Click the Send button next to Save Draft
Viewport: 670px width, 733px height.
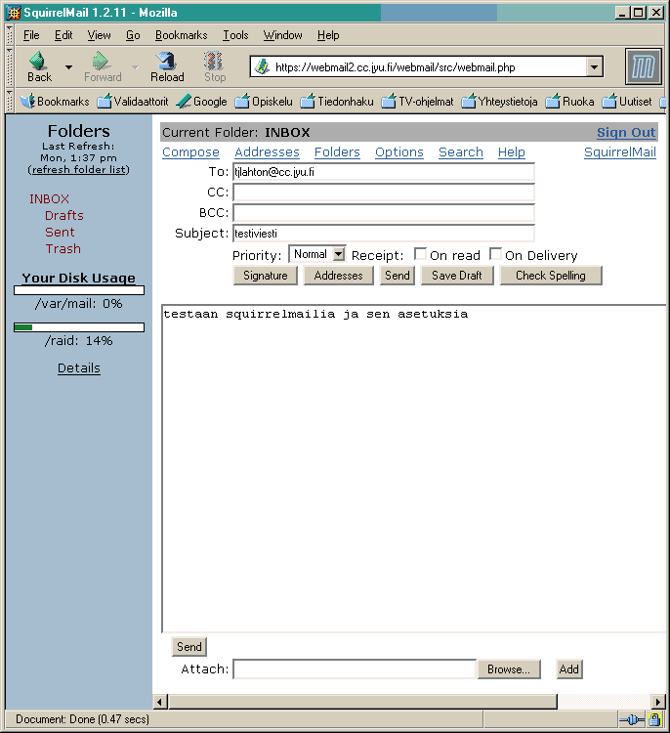(398, 276)
